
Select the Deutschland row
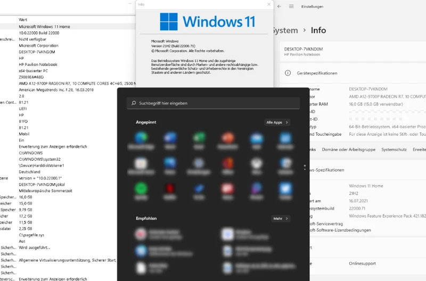coord(29,172)
